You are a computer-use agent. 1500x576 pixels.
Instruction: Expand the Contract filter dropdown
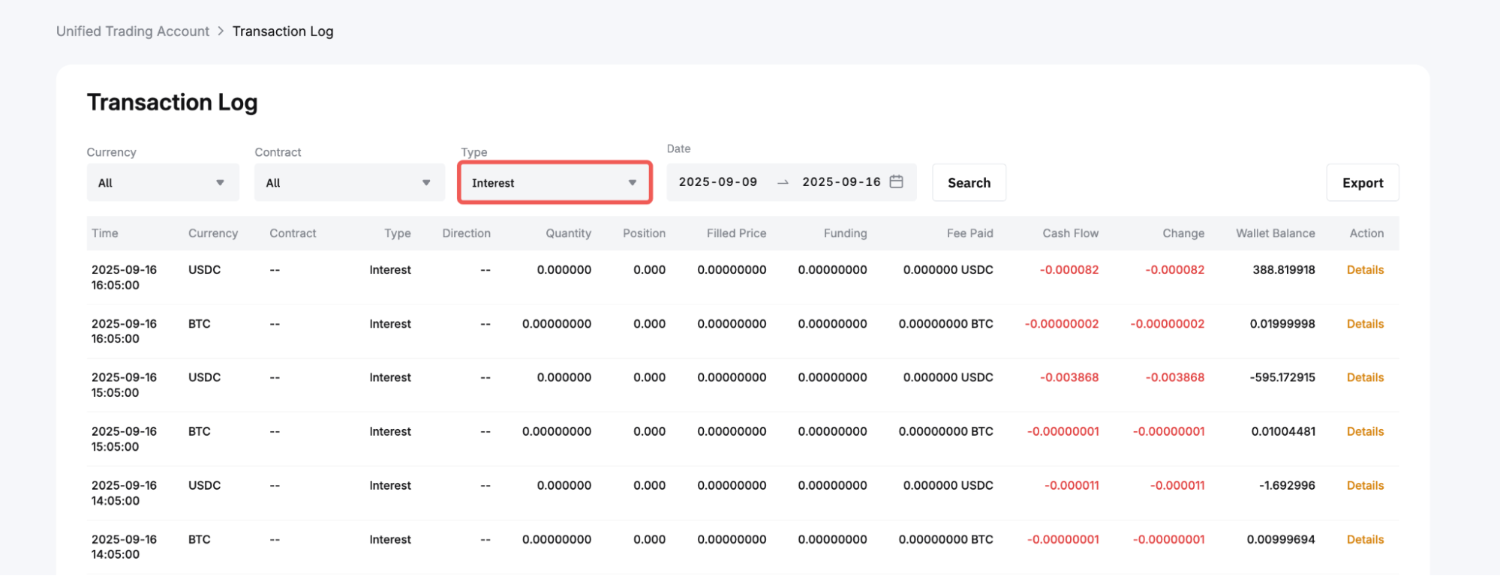pyautogui.click(x=349, y=182)
